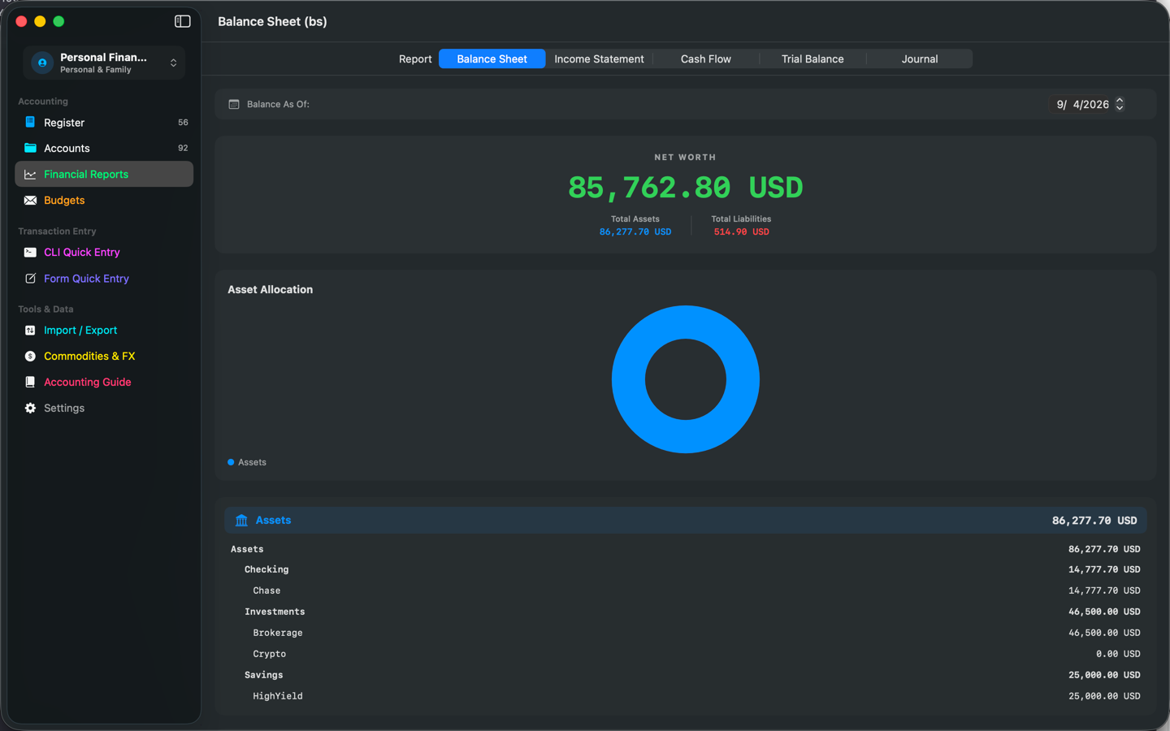Click the Assets section header row

685,520
